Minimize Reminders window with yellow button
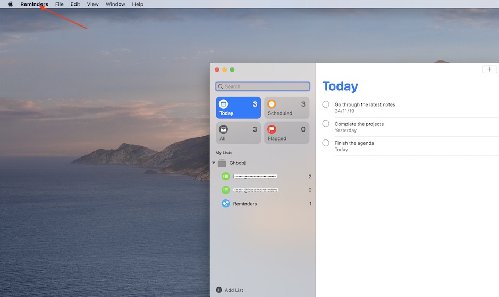Screen dimensions: 499x297 click(x=225, y=69)
